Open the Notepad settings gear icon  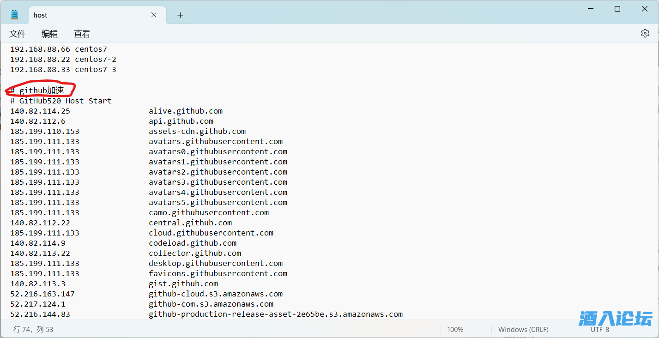click(x=645, y=33)
